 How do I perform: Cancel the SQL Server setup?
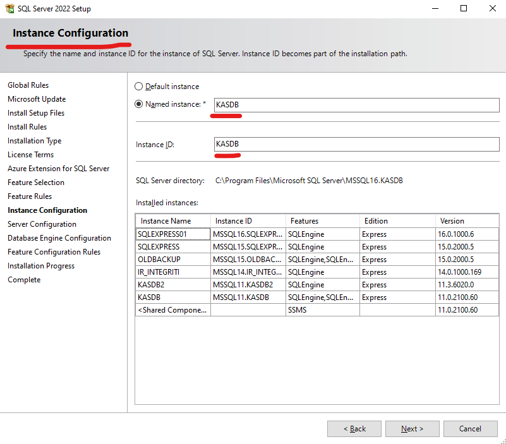(470, 429)
